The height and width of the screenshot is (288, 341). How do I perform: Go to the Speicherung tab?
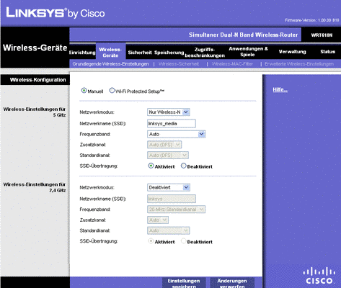(169, 53)
